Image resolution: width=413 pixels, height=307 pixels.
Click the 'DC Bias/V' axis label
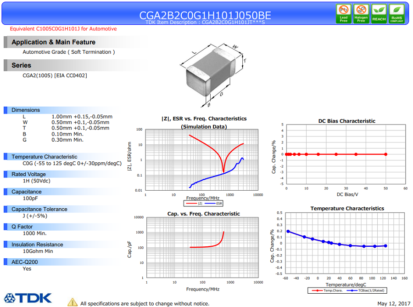tap(347, 195)
